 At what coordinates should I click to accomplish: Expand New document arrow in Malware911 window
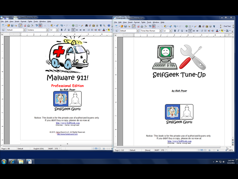click(6, 26)
